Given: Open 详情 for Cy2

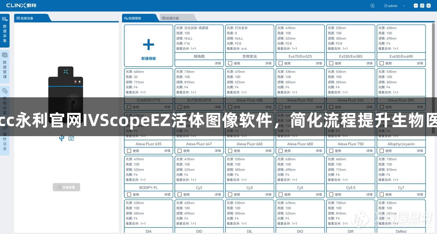Looking at the screenshot, I should [x=218, y=195].
